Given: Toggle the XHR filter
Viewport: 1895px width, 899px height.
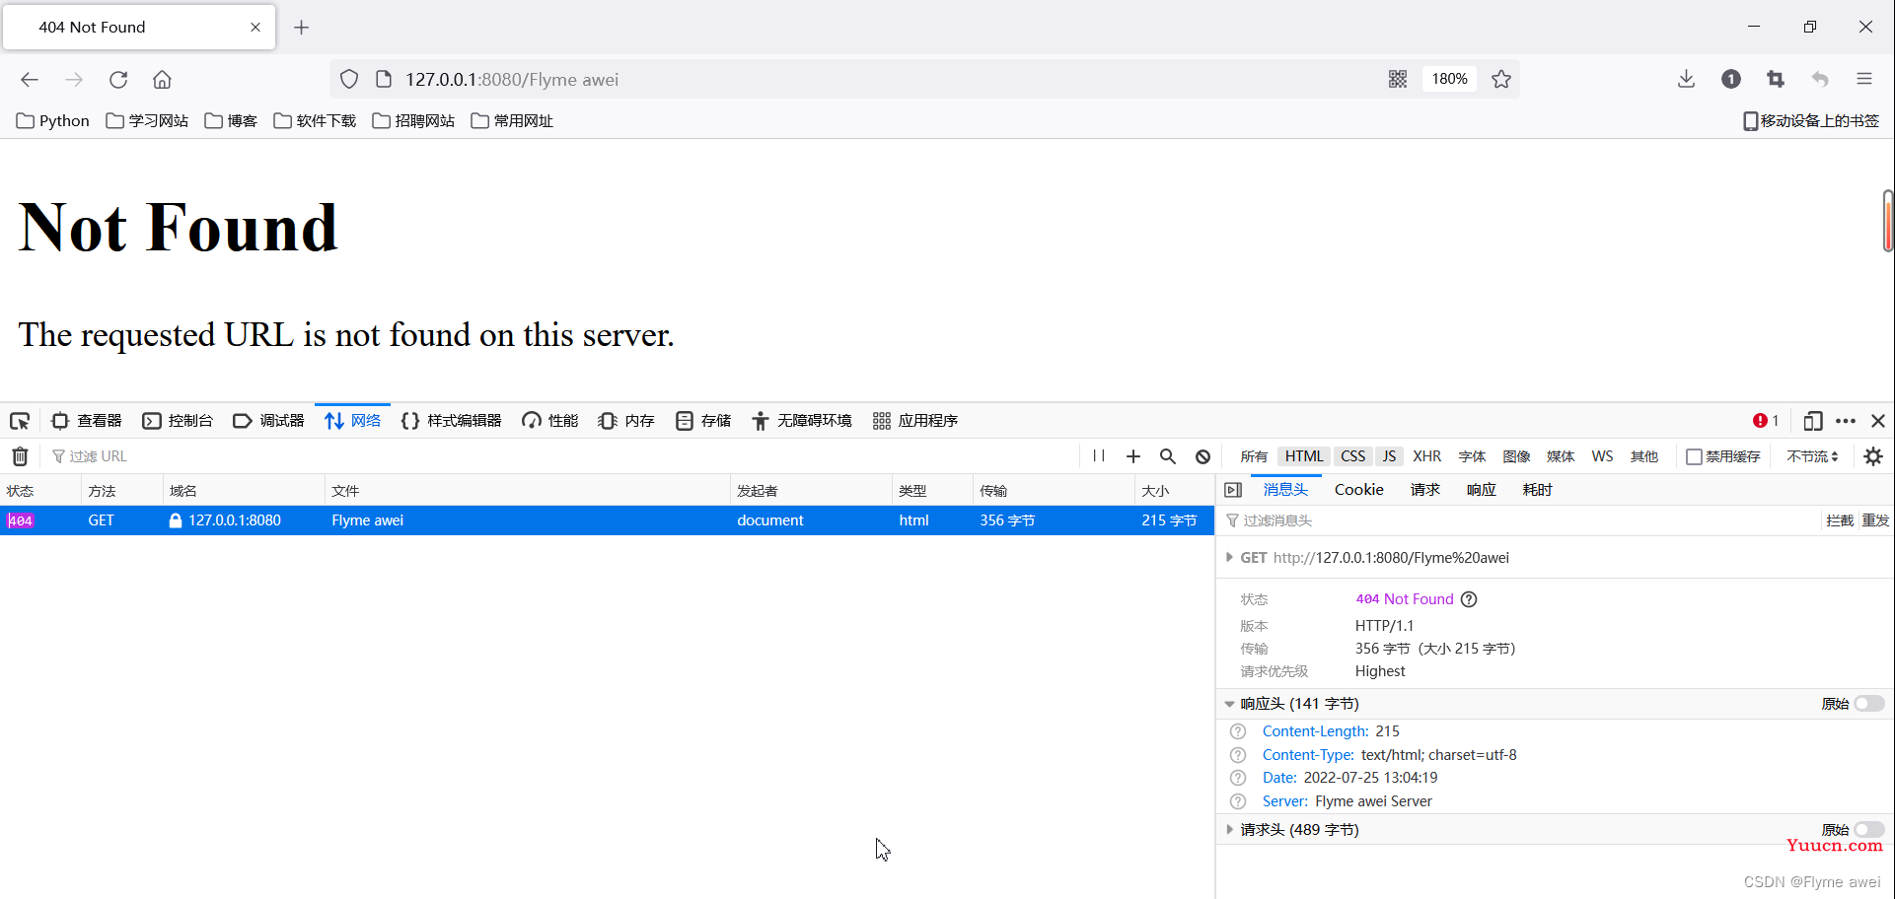Looking at the screenshot, I should (x=1426, y=456).
